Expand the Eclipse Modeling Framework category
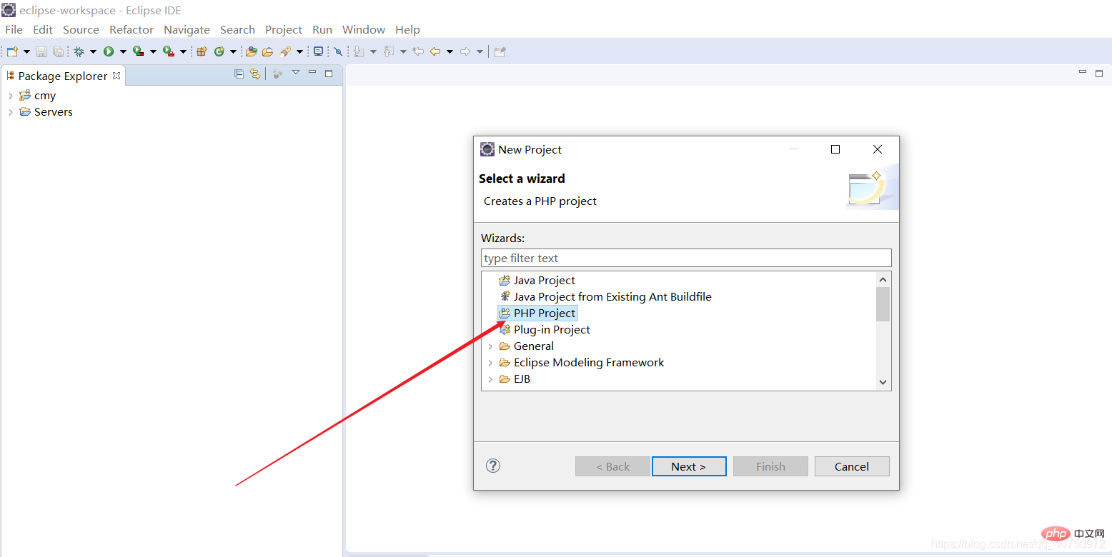The image size is (1112, 557). (x=490, y=363)
